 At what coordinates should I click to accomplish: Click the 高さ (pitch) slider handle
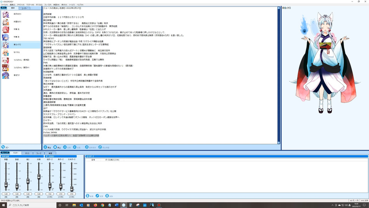[x=28, y=181]
